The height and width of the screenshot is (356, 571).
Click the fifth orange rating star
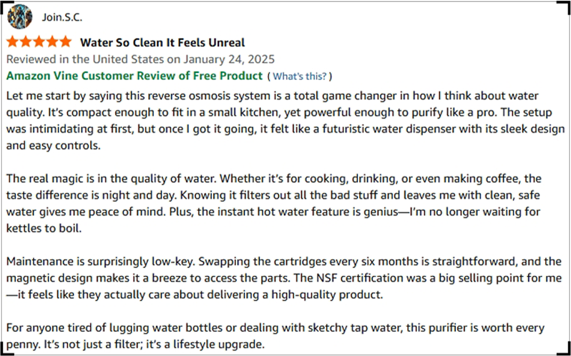pos(65,42)
